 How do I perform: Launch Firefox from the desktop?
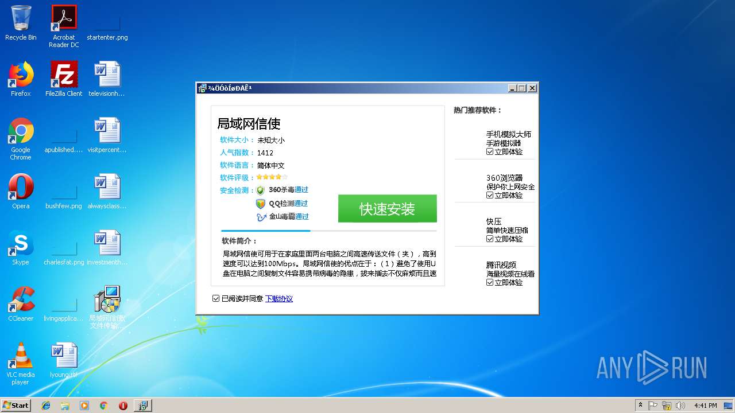click(x=21, y=79)
